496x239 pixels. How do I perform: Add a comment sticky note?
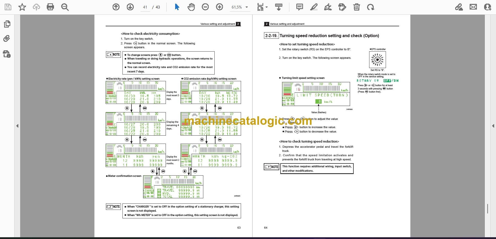point(300,7)
